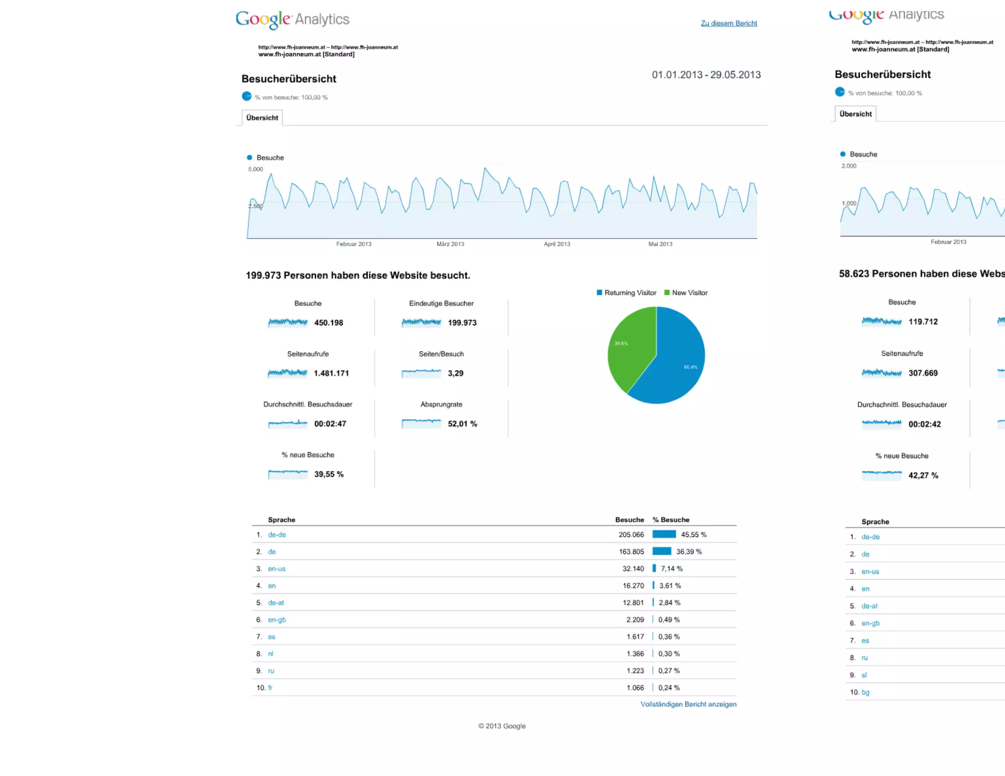
Task: Click the Absprungrate sparkline for 52,01 %
Action: [421, 423]
